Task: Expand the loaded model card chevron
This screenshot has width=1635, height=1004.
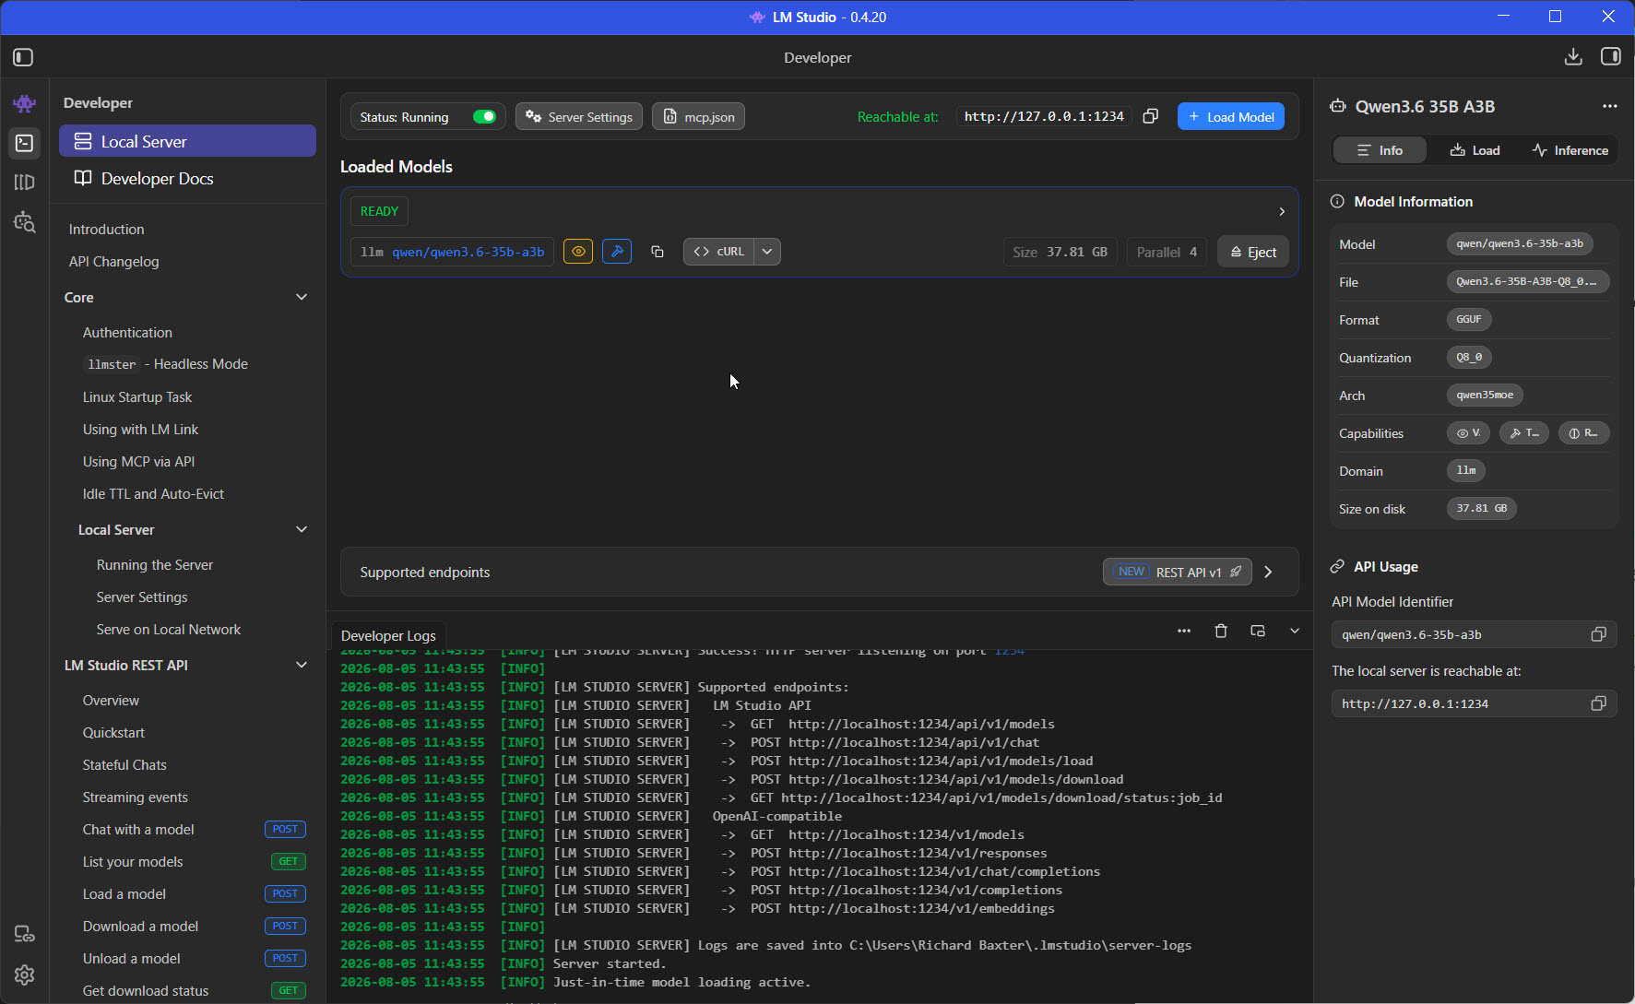Action: (1282, 211)
